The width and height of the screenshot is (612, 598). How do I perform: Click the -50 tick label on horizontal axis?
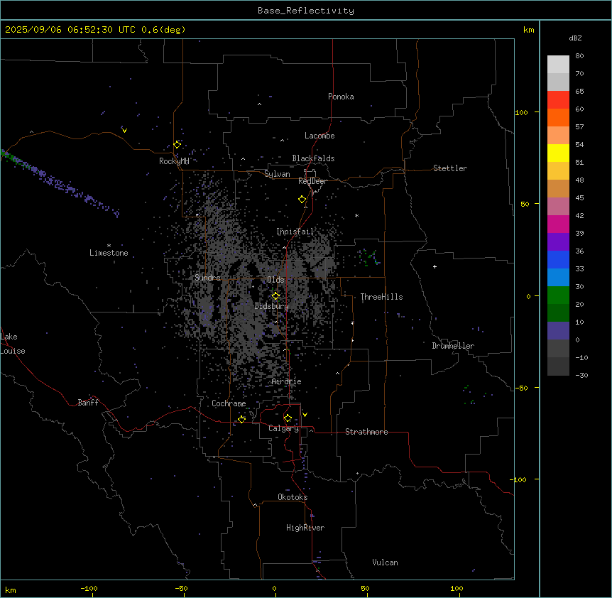point(181,588)
